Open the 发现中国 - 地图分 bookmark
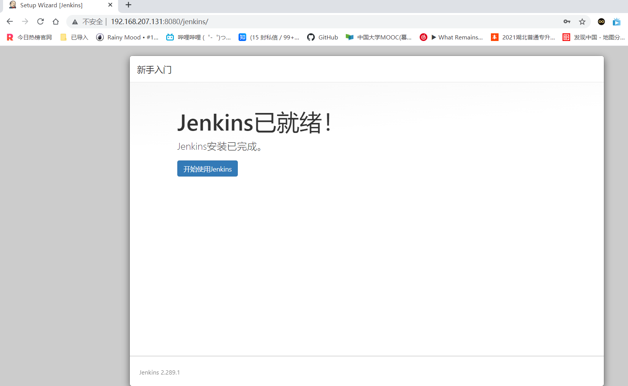This screenshot has width=628, height=386. (x=594, y=37)
